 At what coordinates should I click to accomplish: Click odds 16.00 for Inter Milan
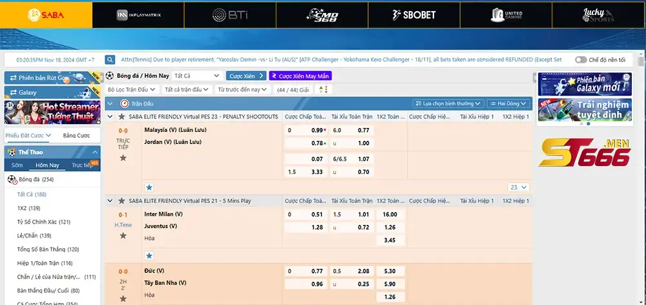pyautogui.click(x=390, y=215)
